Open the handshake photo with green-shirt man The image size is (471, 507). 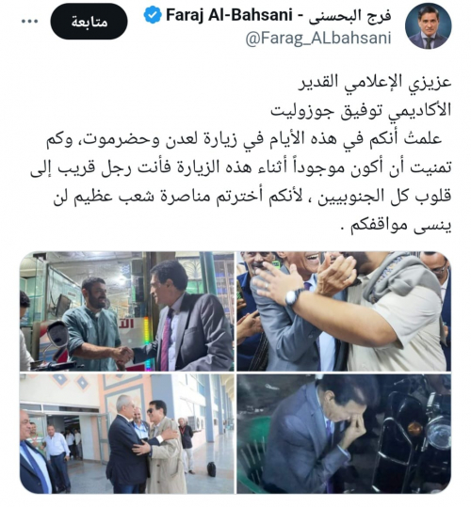tap(127, 311)
